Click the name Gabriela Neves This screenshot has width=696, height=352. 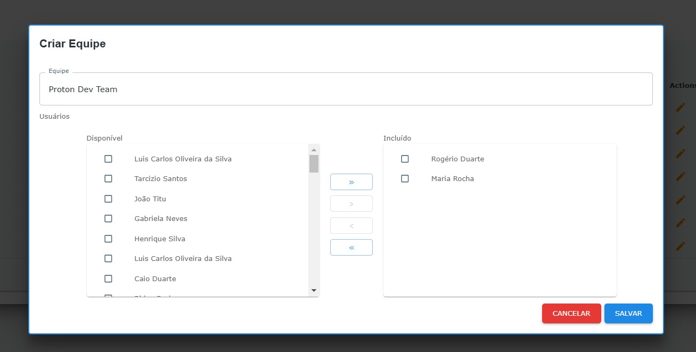(161, 219)
